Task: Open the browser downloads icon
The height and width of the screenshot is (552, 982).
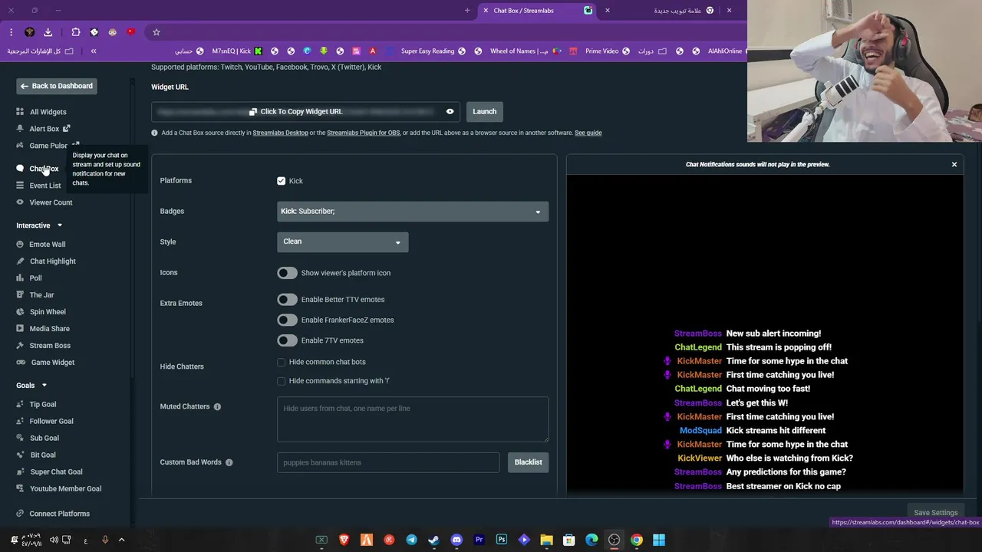Action: pyautogui.click(x=48, y=32)
